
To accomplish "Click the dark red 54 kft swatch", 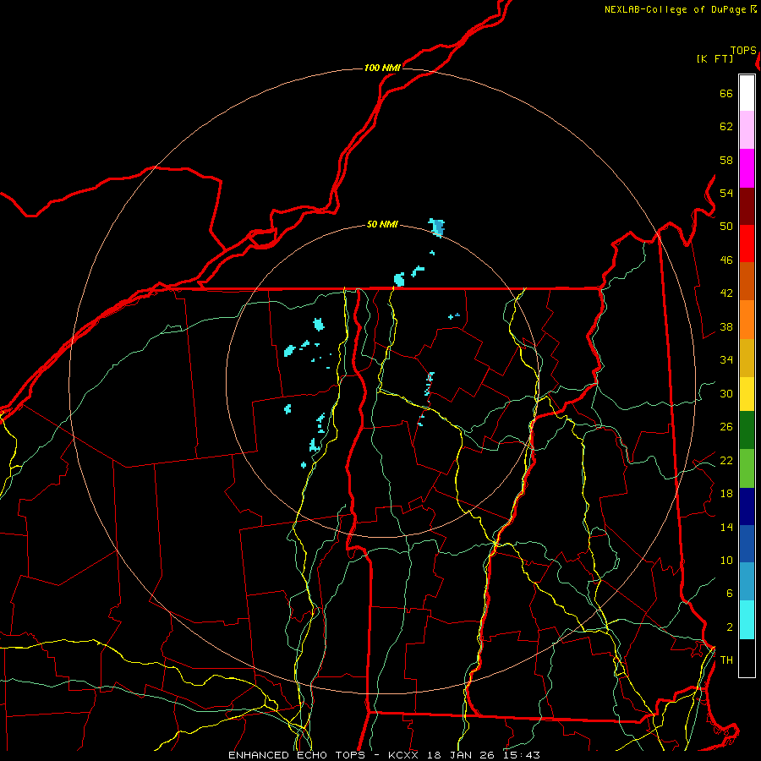I will coord(747,206).
